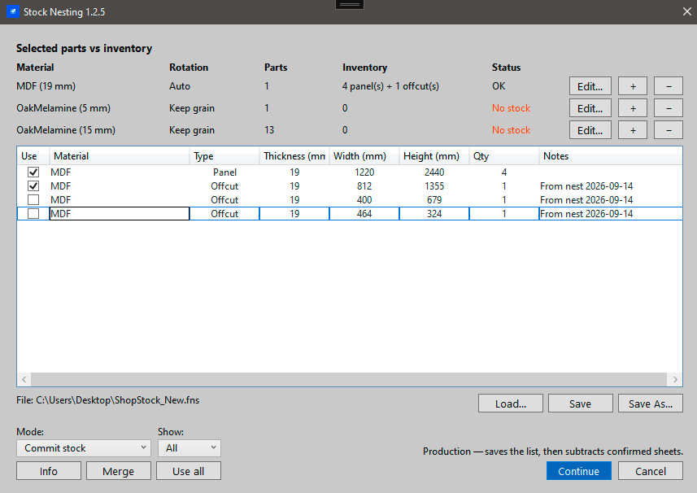Sort by the Height (mm) column header
697x493 pixels.
(434, 156)
